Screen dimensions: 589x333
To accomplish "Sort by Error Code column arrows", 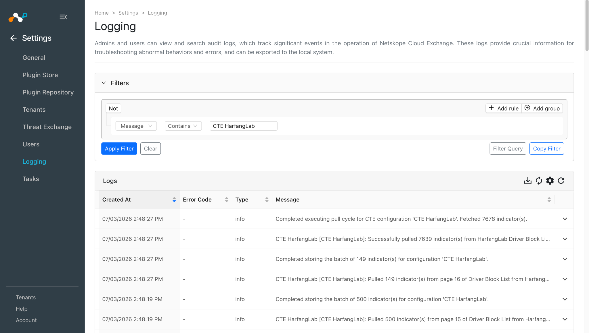I will tap(227, 200).
